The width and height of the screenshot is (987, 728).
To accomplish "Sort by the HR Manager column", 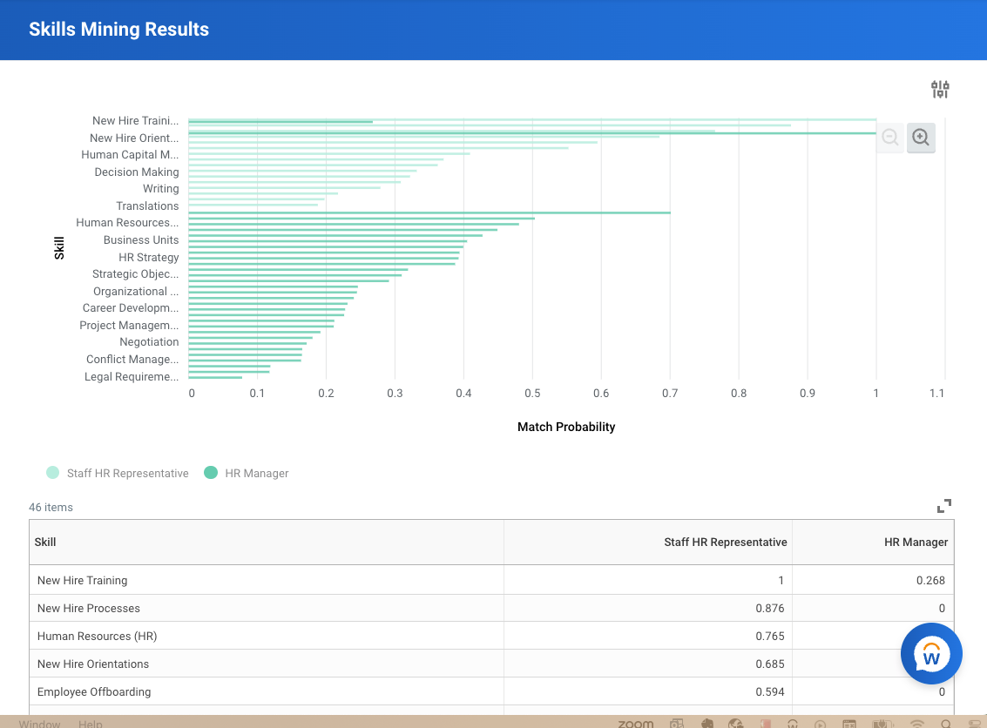I will click(x=916, y=542).
